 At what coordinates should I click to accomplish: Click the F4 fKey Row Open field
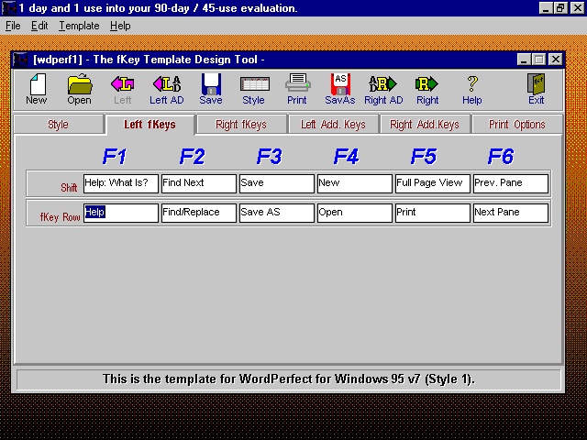tap(354, 213)
